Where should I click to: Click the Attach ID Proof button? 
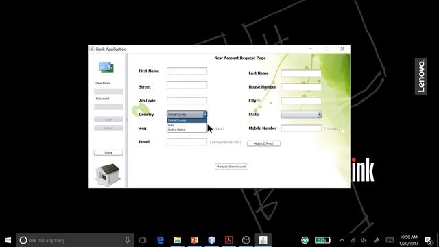[263, 143]
